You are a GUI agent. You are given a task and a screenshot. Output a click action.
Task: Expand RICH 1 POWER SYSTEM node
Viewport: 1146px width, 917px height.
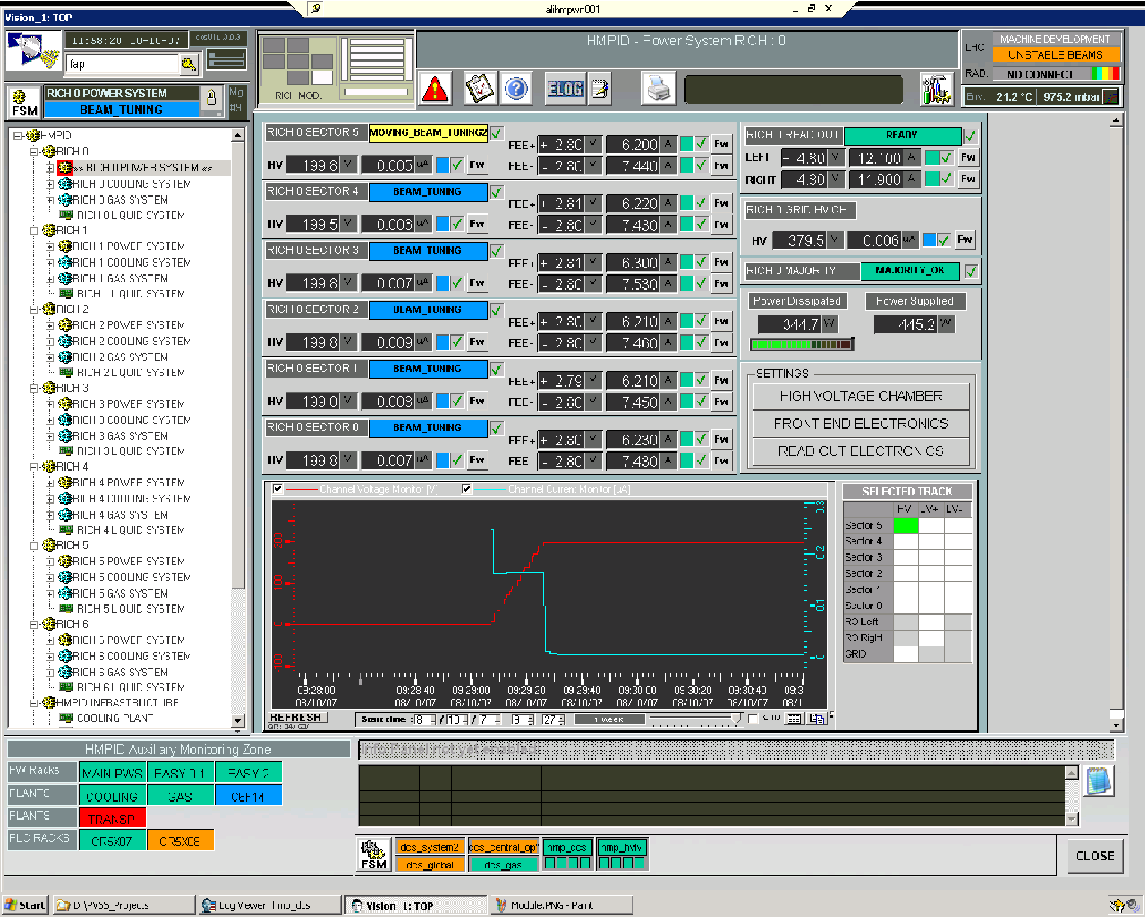(x=50, y=247)
